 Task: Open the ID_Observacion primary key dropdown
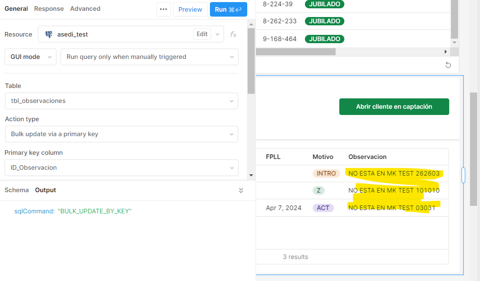[122, 168]
